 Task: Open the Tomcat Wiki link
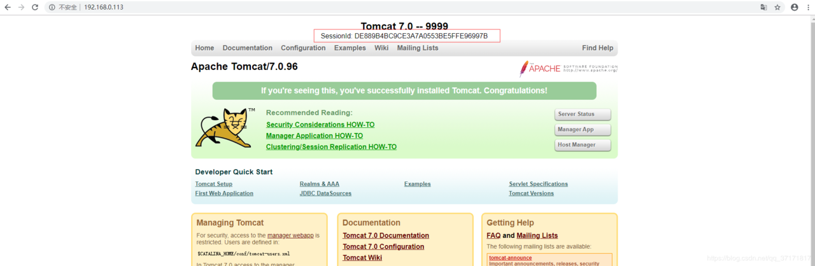(362, 258)
